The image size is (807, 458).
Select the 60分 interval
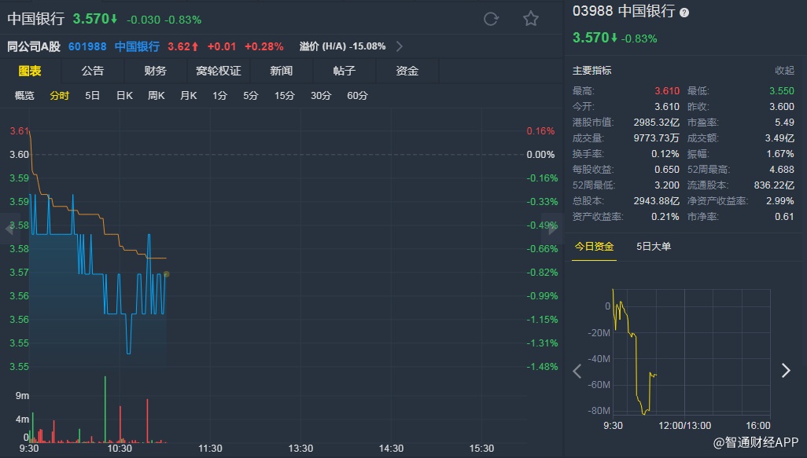[357, 96]
